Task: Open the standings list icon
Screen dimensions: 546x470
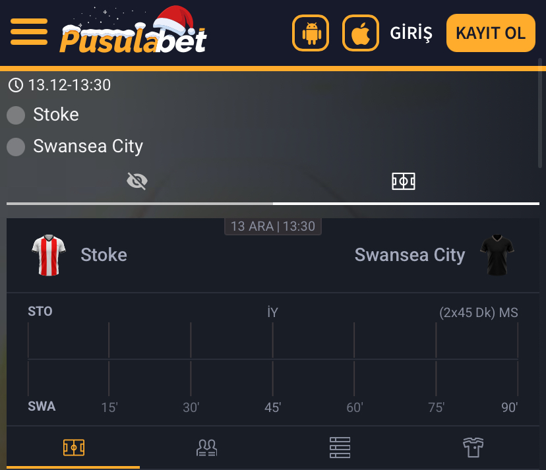Action: pos(340,447)
